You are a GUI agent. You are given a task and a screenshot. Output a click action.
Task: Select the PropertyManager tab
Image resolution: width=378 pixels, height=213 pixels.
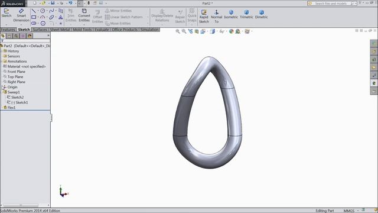tap(9, 36)
